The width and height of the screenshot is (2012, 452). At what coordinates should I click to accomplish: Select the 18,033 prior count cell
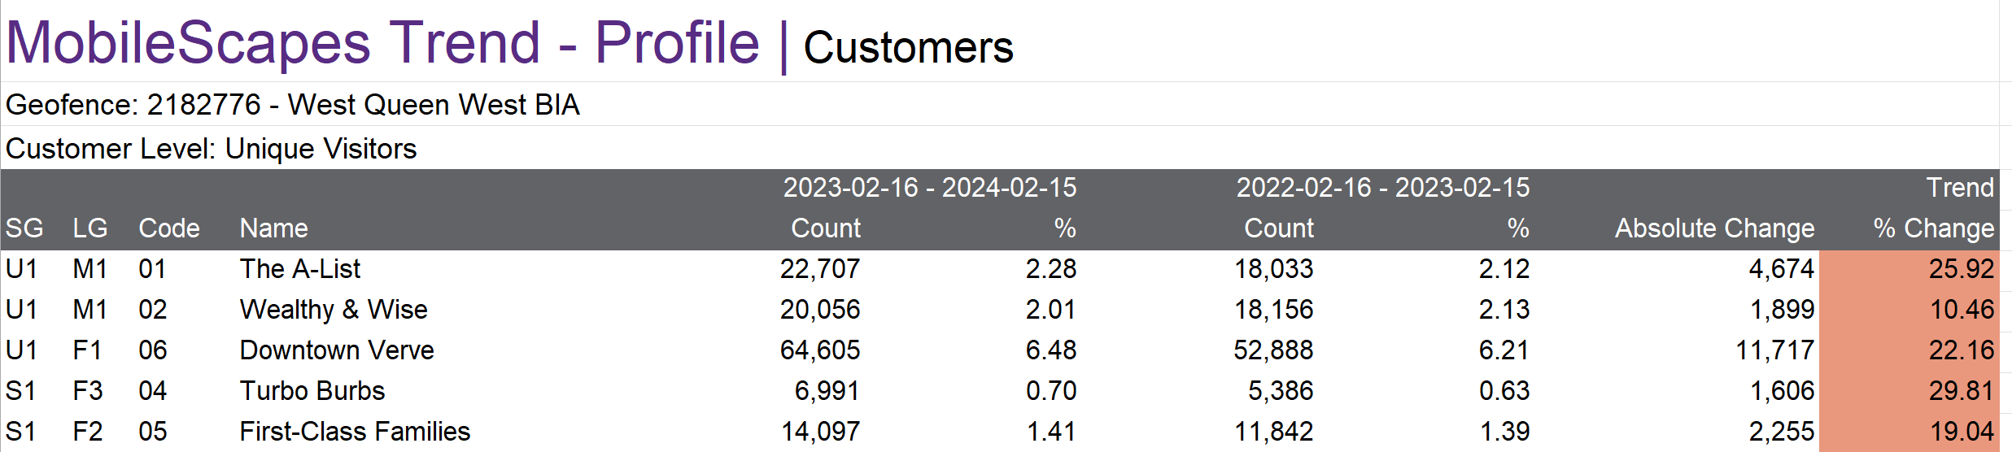[x=1274, y=269]
